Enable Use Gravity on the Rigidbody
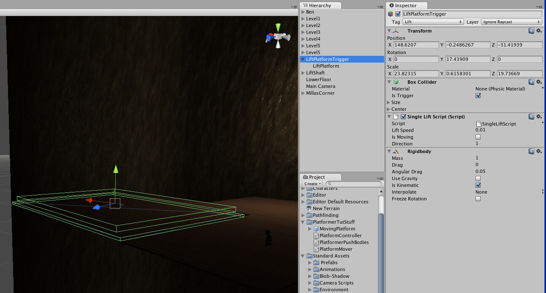 pyautogui.click(x=478, y=178)
